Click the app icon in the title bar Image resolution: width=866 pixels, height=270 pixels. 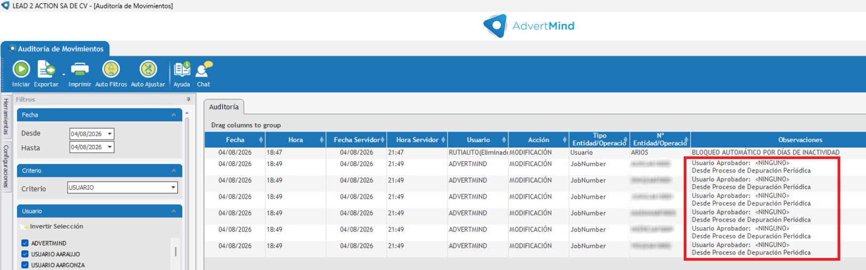(6, 6)
